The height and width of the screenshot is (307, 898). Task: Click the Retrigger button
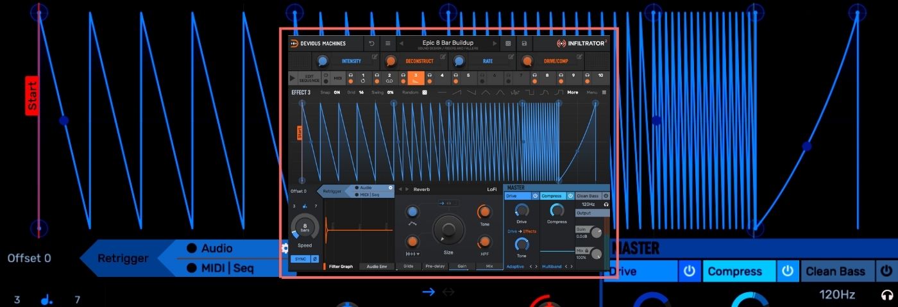point(332,191)
